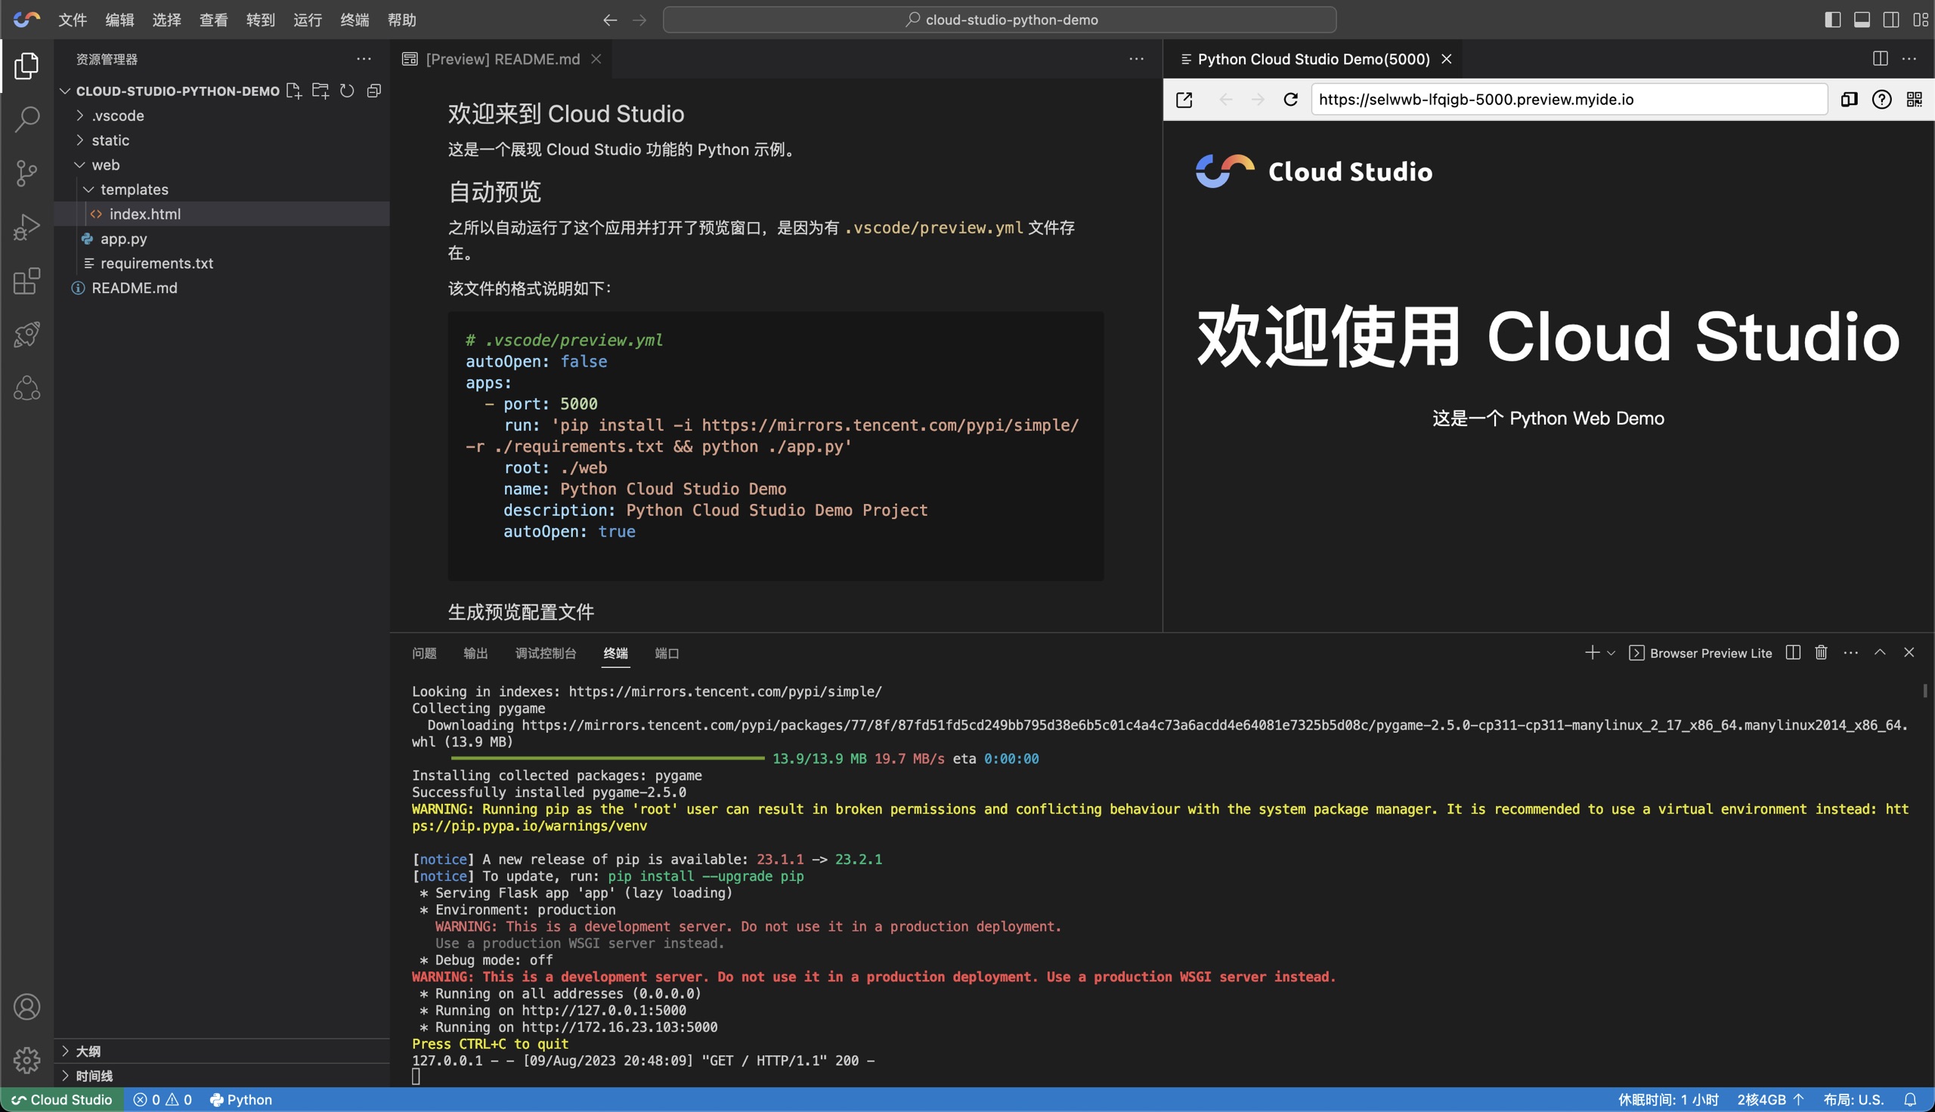Toggle bottom panel visibility
The height and width of the screenshot is (1112, 1935).
(x=1862, y=20)
